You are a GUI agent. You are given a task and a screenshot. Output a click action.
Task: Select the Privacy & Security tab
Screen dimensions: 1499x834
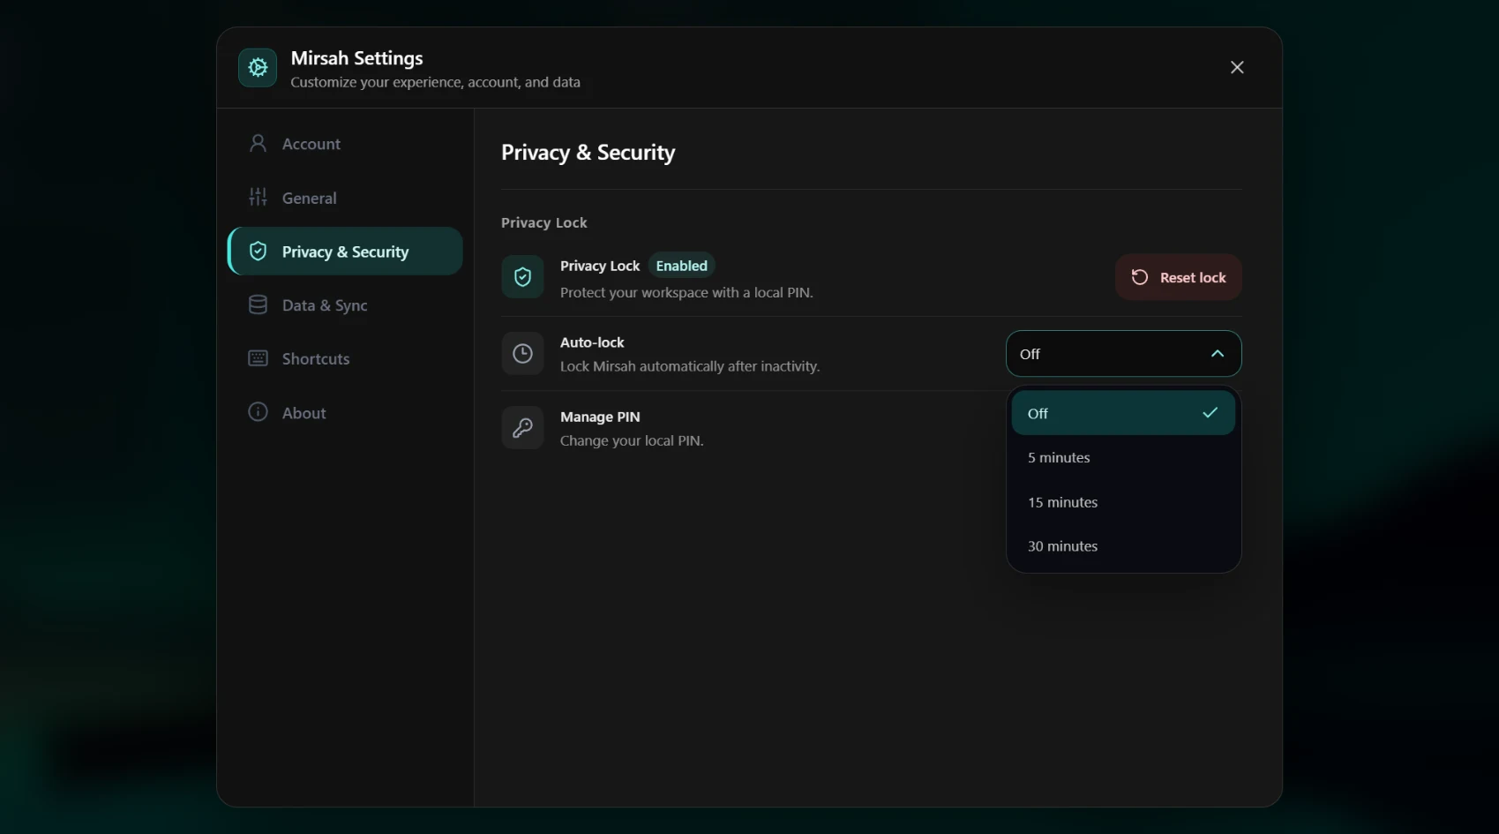click(x=345, y=252)
